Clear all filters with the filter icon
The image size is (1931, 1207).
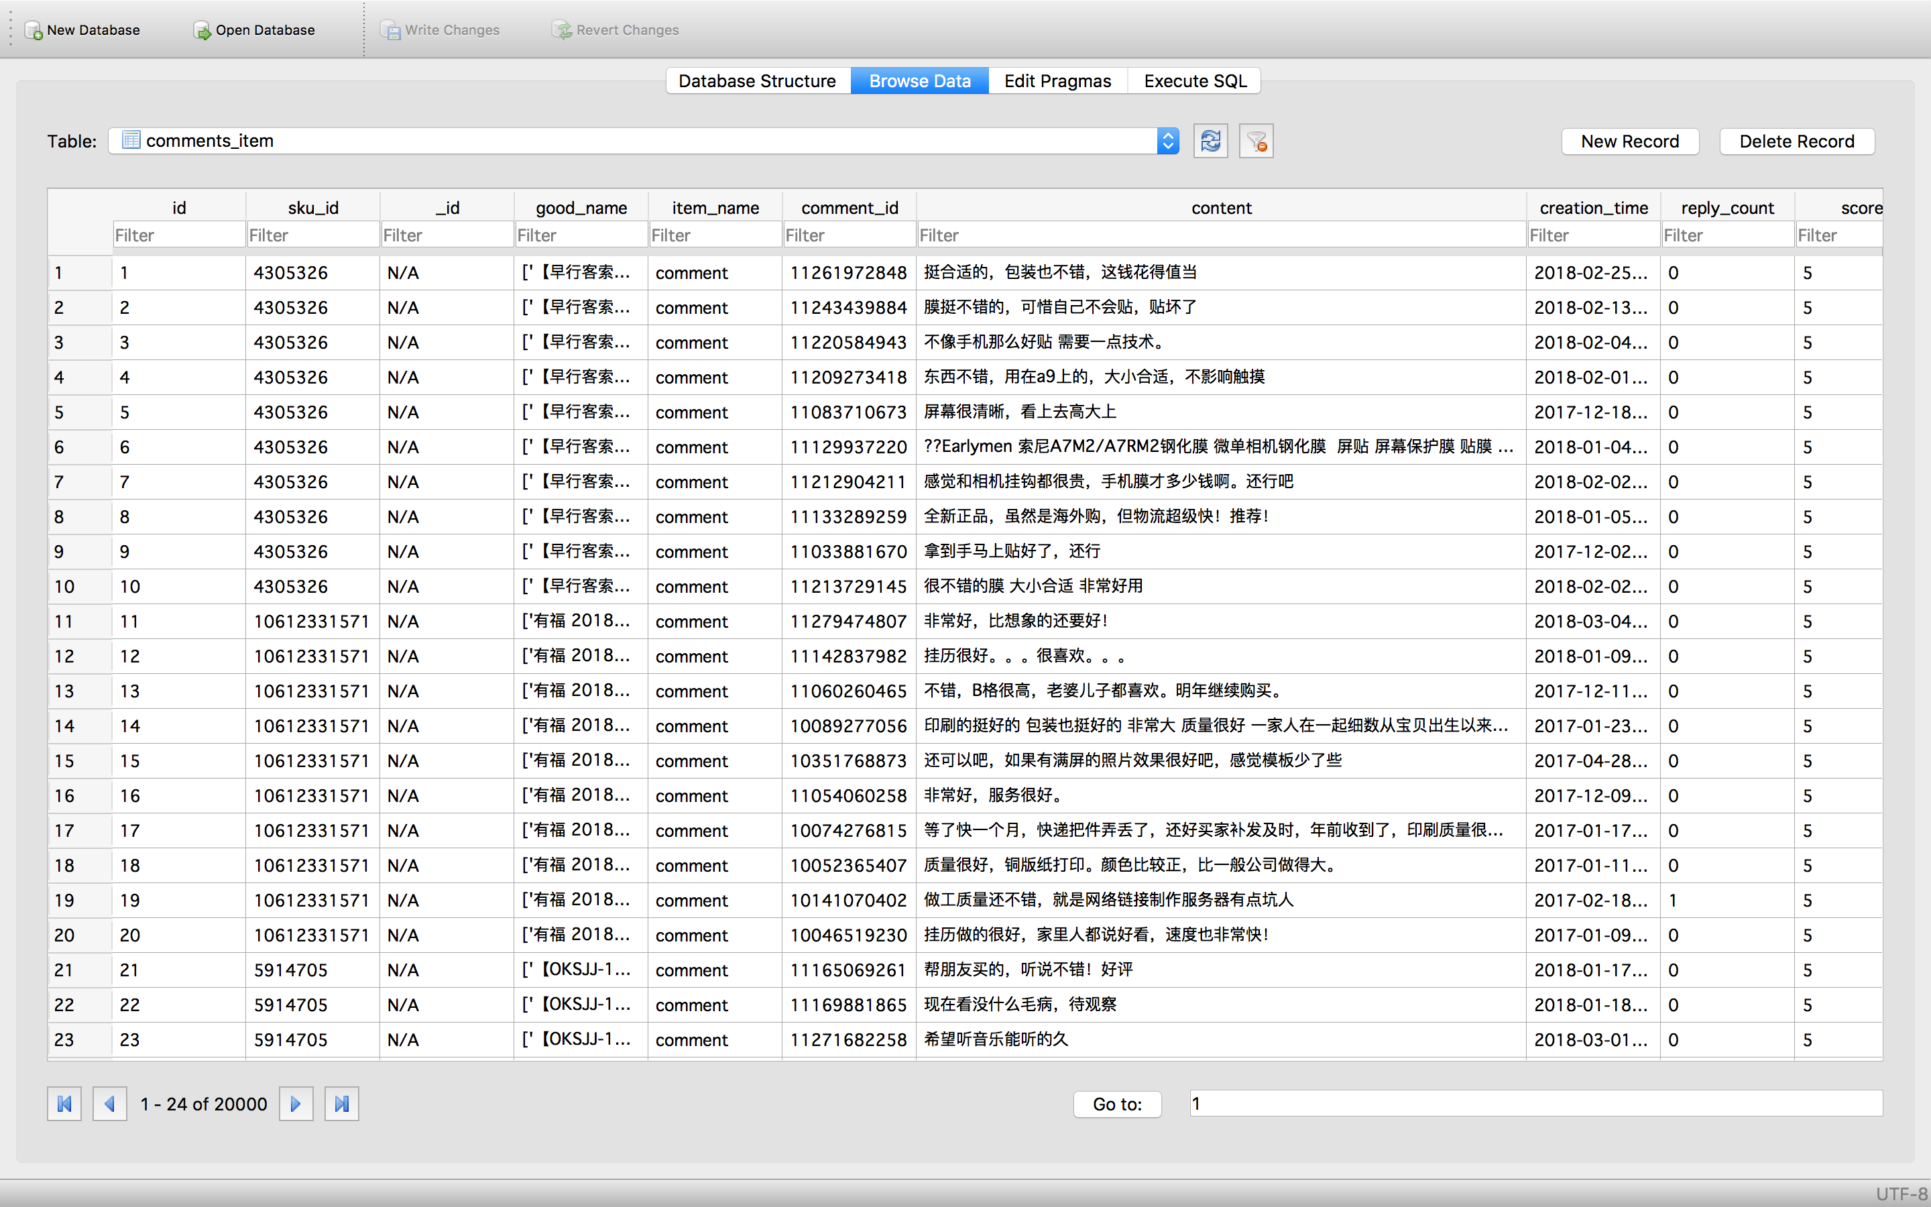coord(1256,141)
